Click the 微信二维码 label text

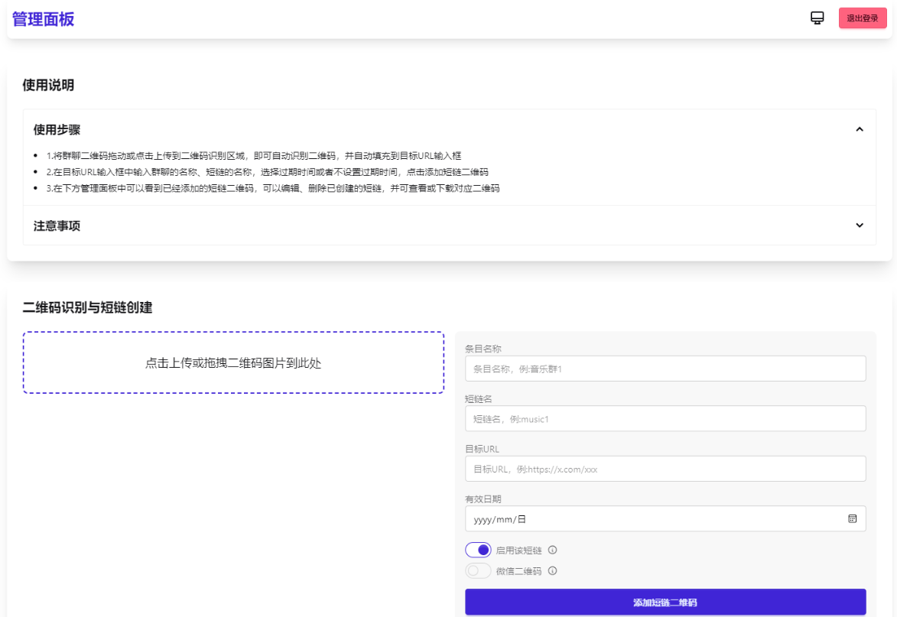pos(518,570)
